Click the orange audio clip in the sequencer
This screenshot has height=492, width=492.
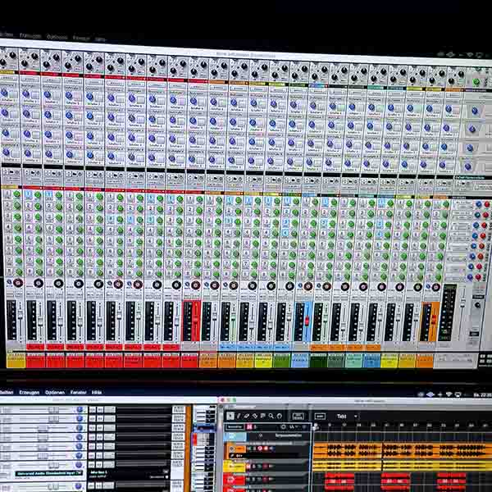403,450
